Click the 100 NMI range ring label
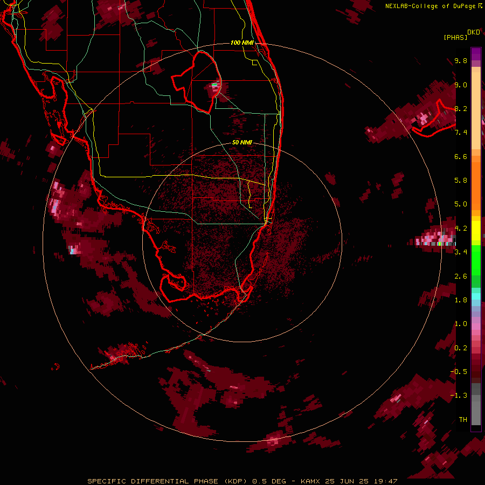The height and width of the screenshot is (485, 485). pos(242,43)
